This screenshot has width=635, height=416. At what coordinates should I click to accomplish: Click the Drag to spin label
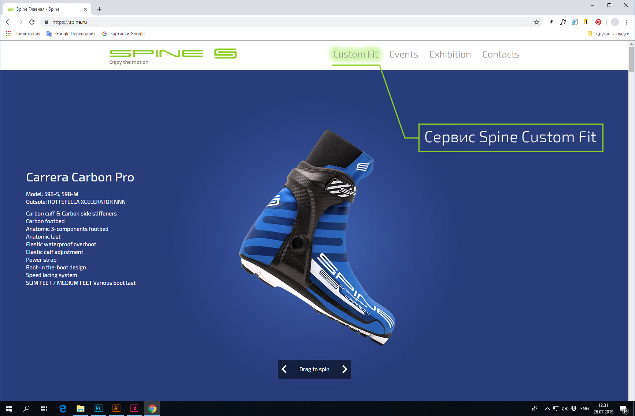coord(314,369)
